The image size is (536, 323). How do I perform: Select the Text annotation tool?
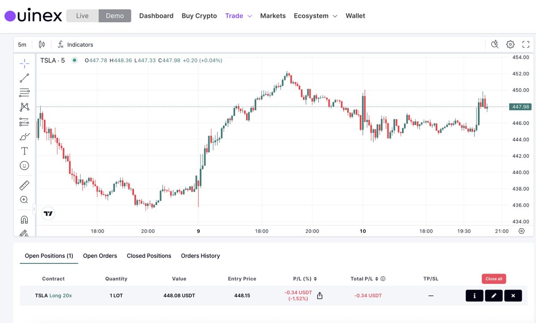coord(24,151)
